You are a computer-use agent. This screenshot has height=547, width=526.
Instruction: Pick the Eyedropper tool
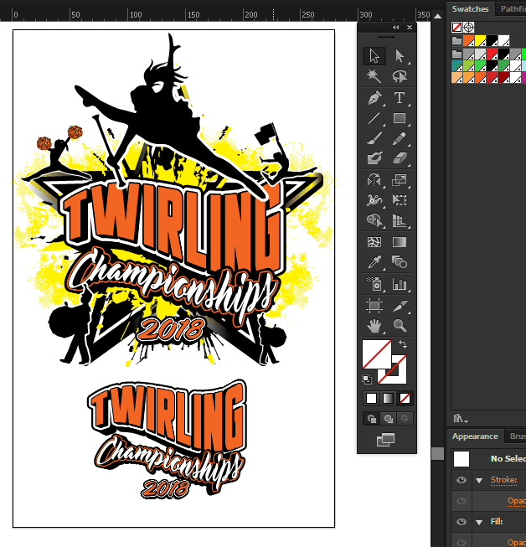coord(374,262)
